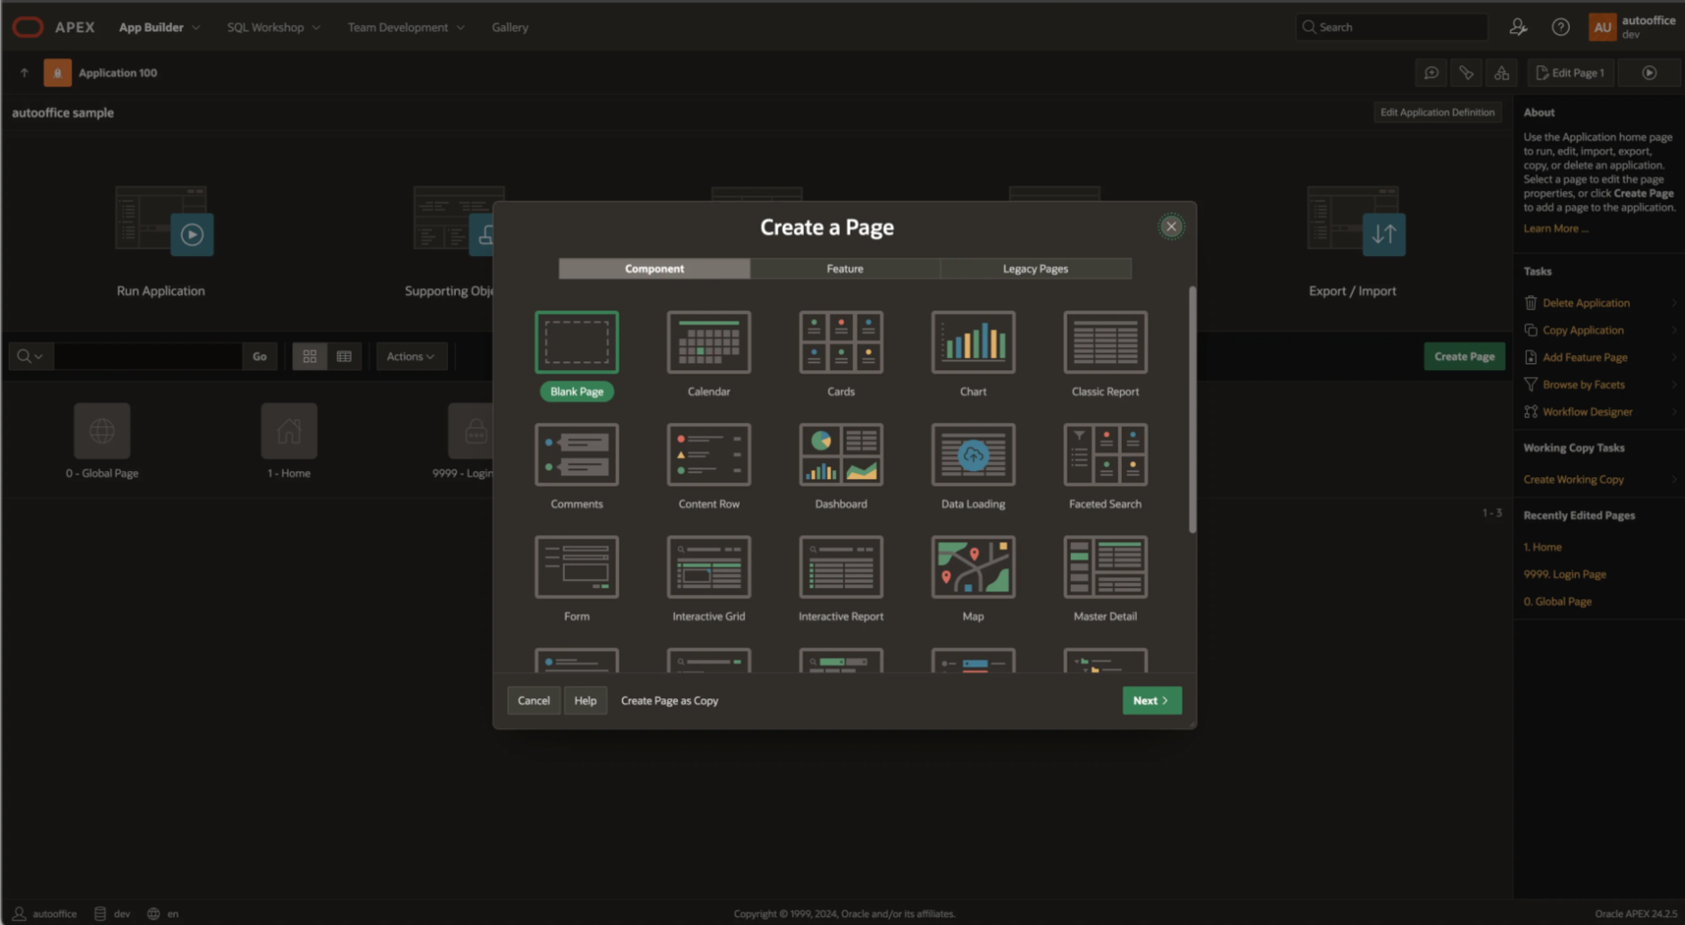Click Add Feature Page link

point(1584,357)
